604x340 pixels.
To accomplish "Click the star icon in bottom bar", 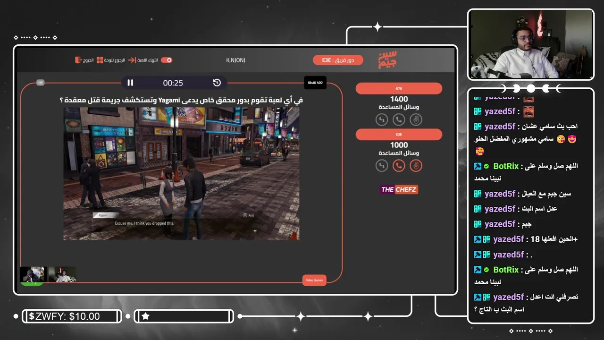I will (145, 316).
